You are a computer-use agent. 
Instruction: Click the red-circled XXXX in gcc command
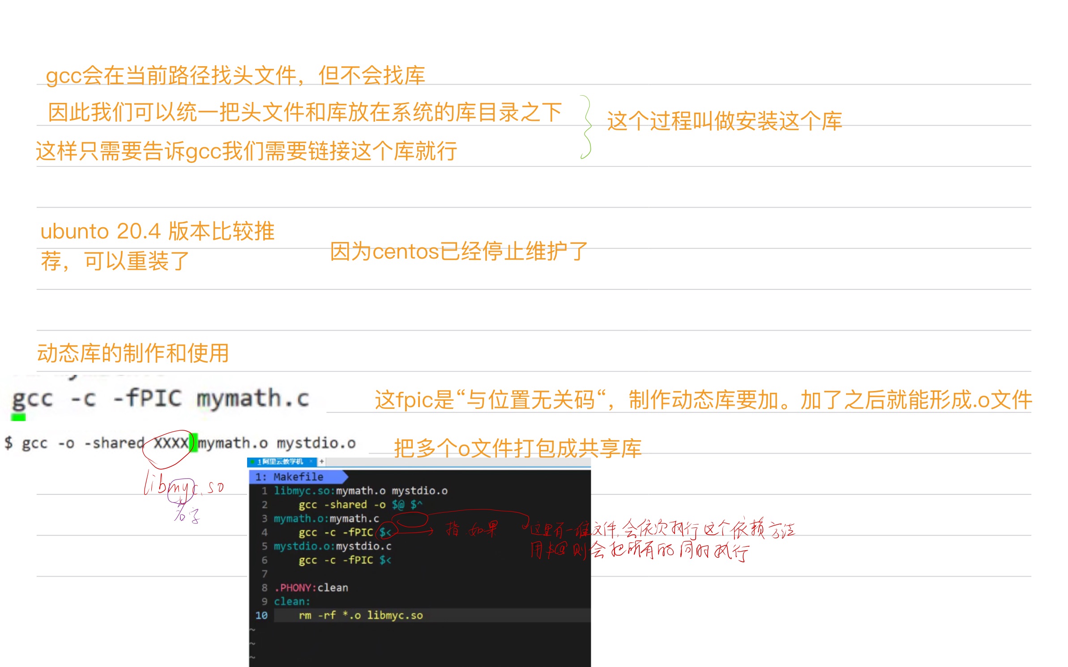click(171, 443)
